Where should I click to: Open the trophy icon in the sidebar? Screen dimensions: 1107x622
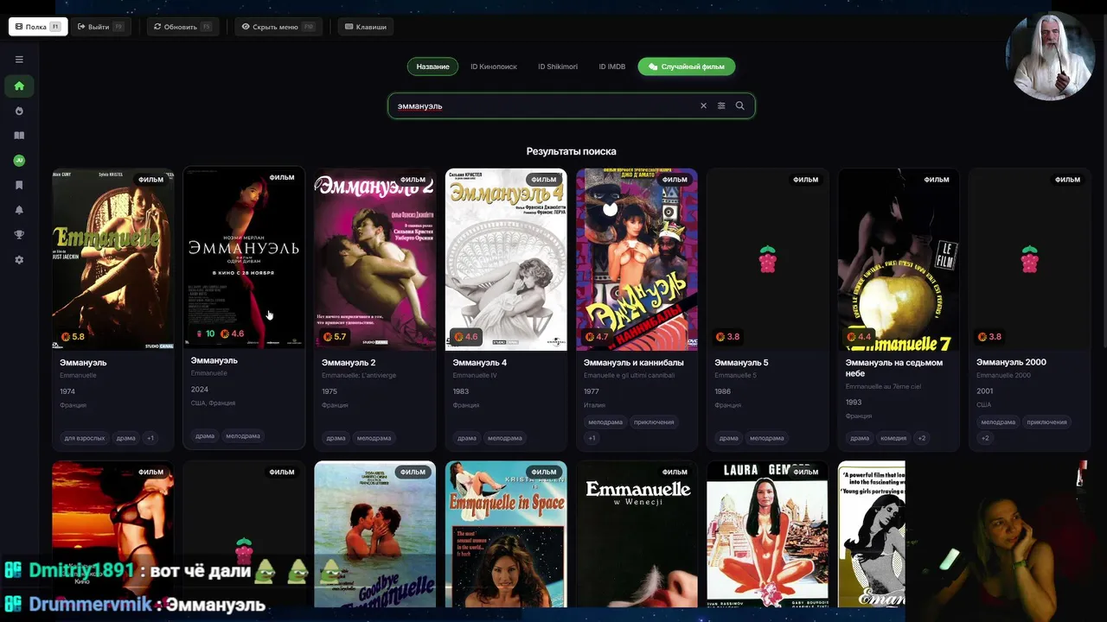(x=19, y=234)
